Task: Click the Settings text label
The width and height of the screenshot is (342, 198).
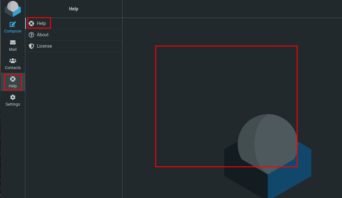Action: (x=13, y=104)
